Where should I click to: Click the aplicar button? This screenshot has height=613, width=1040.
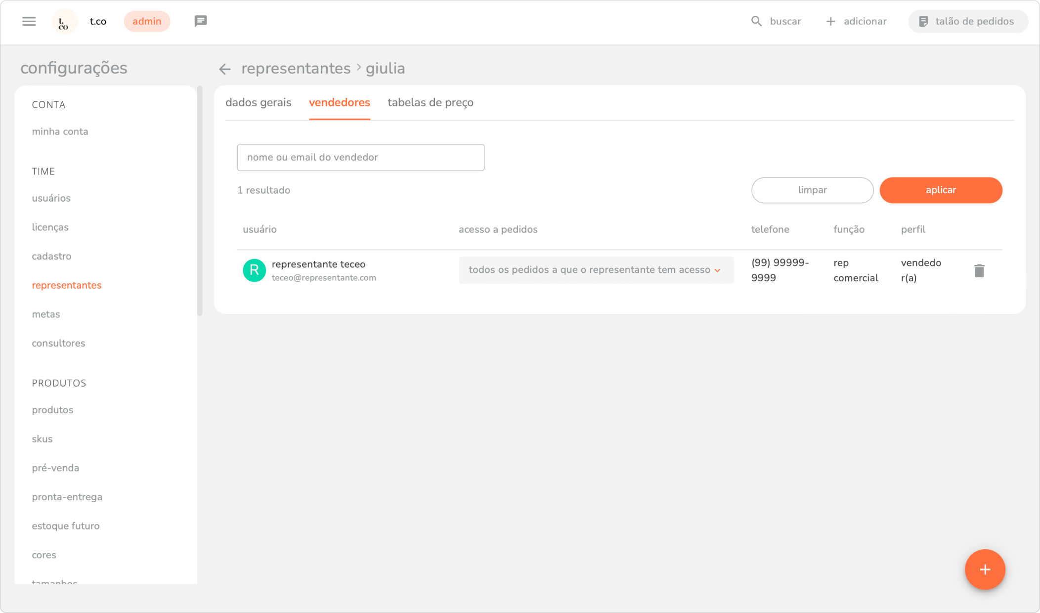click(940, 190)
